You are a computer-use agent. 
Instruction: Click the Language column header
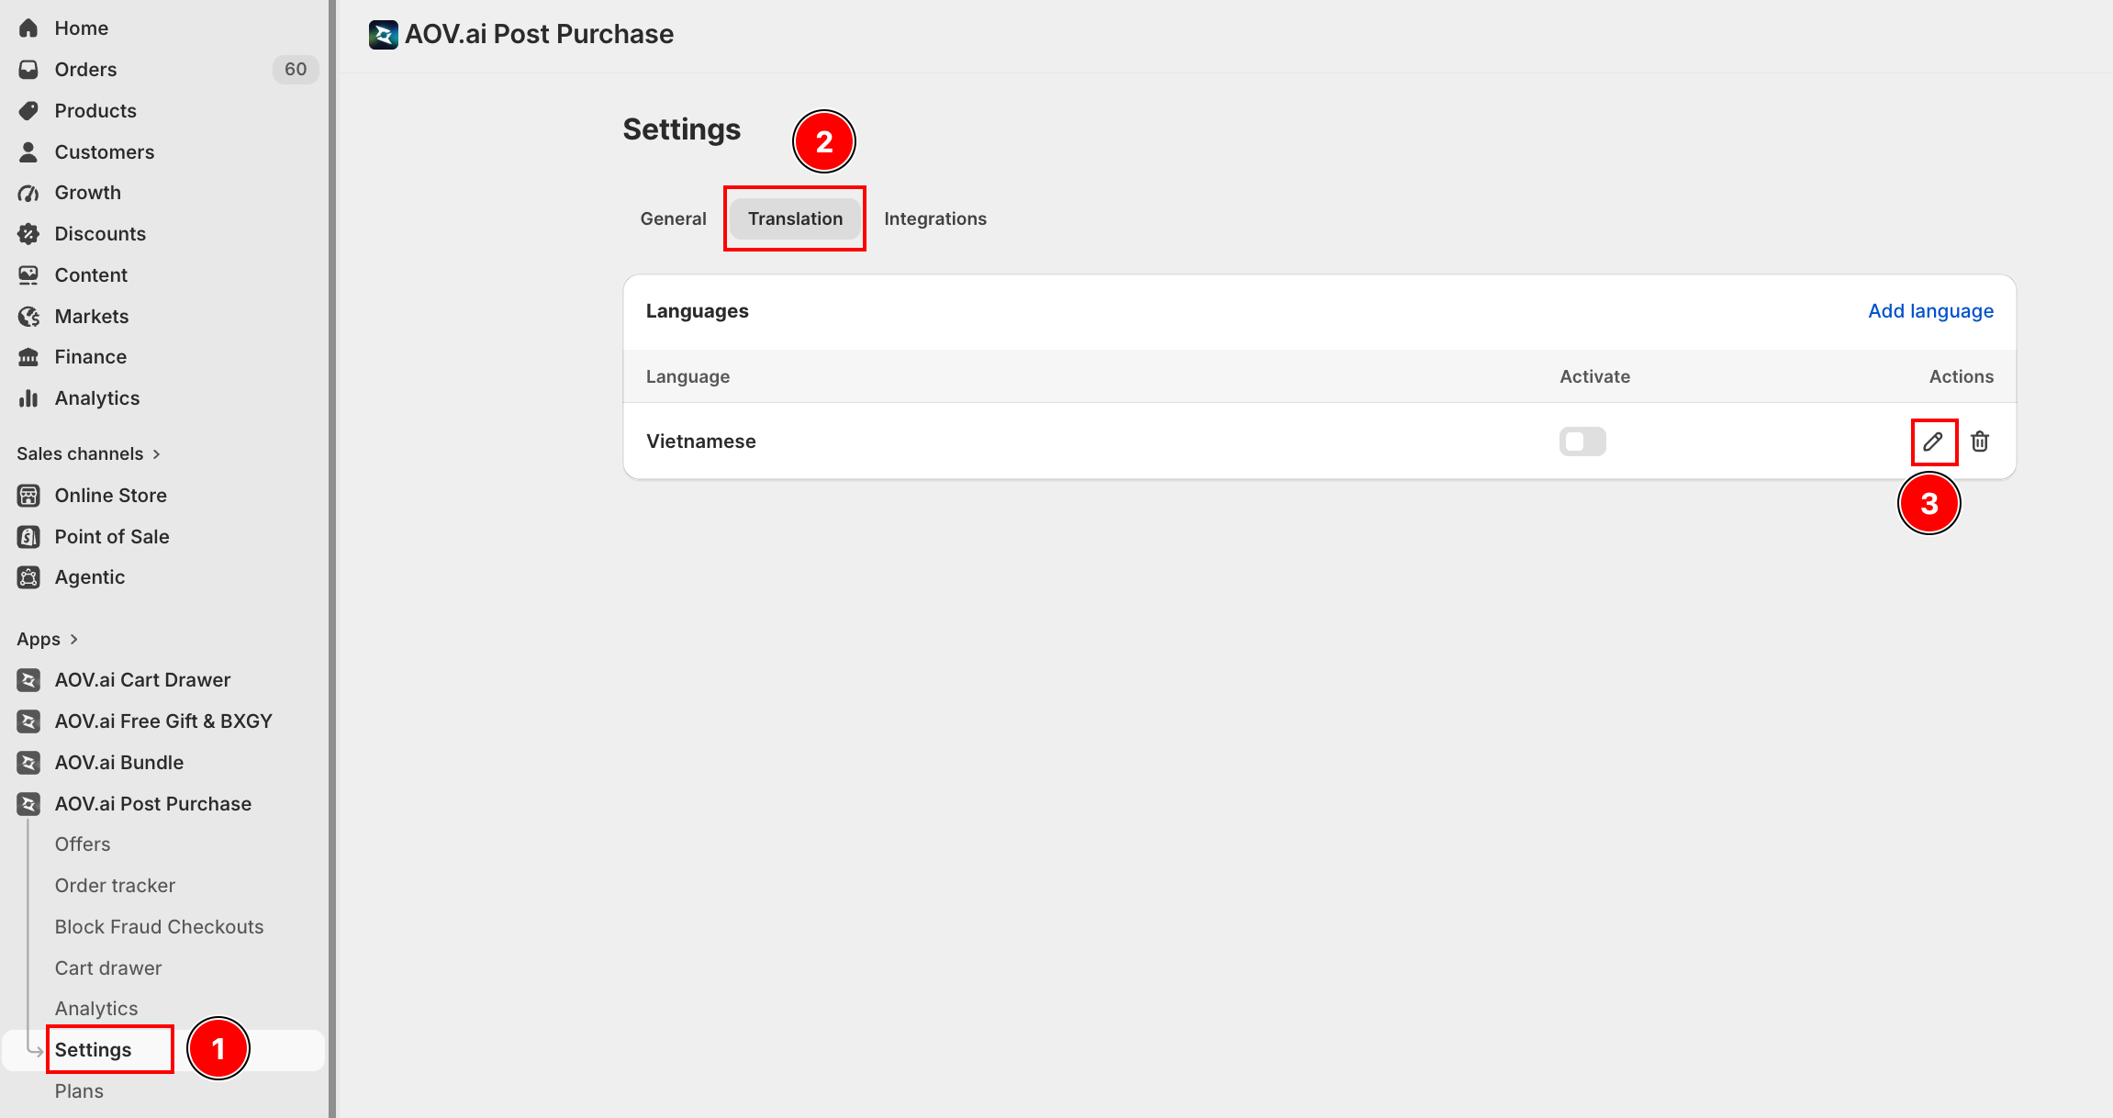688,376
